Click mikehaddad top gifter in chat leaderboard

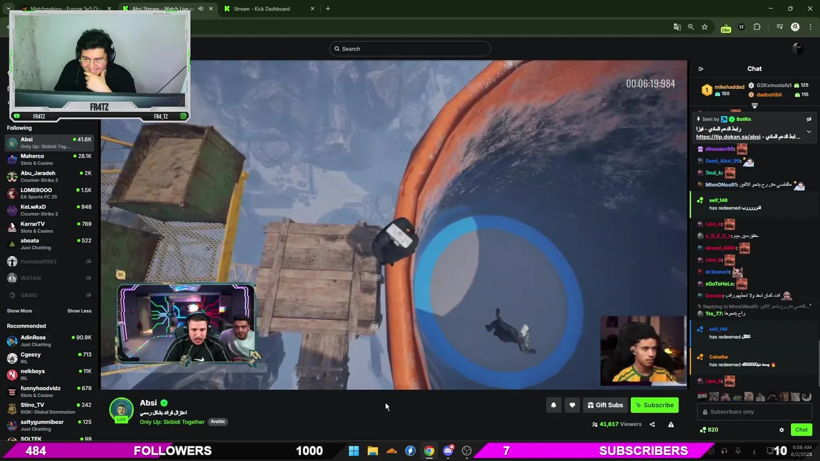click(x=730, y=86)
